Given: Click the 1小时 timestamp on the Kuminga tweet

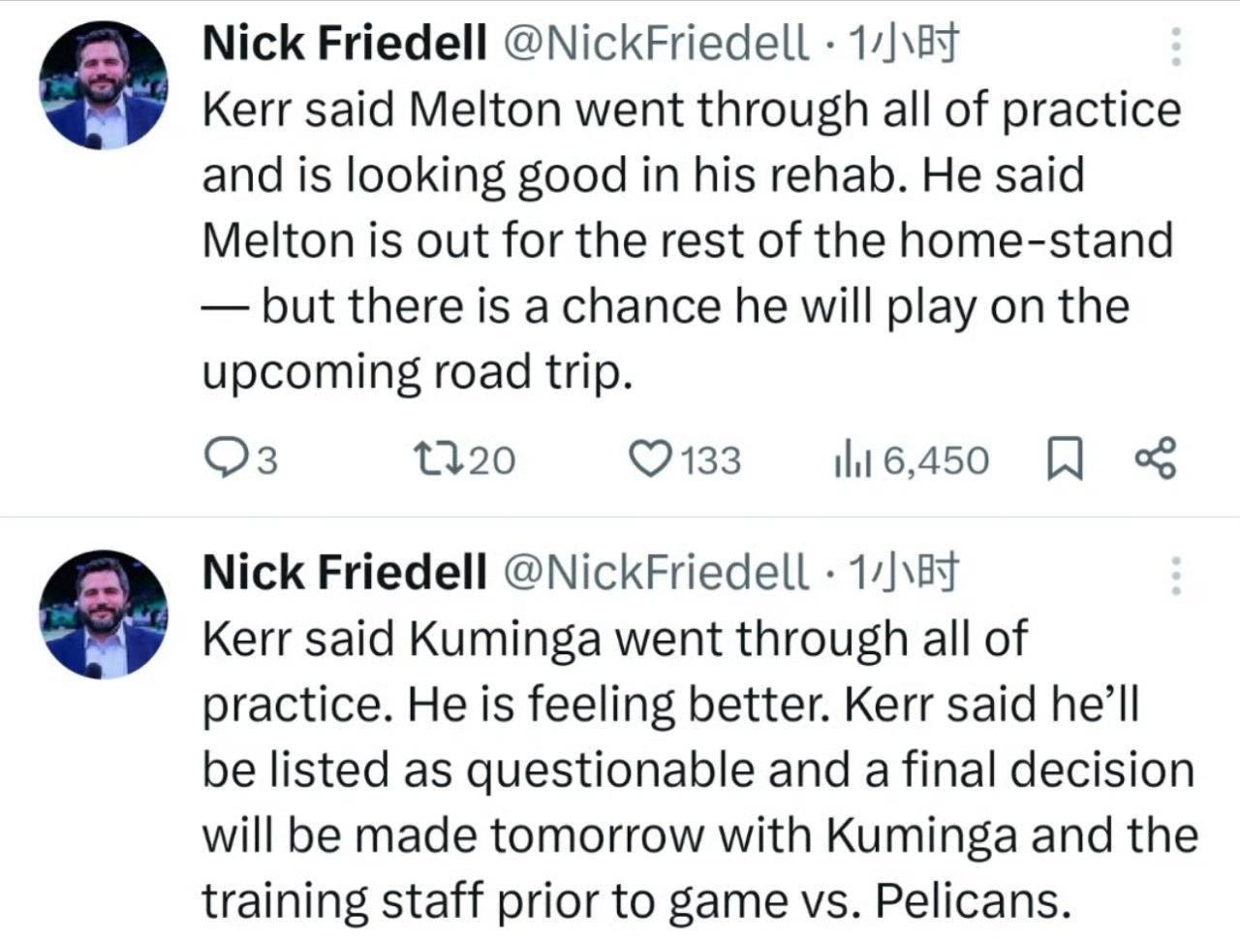Looking at the screenshot, I should pos(903,572).
